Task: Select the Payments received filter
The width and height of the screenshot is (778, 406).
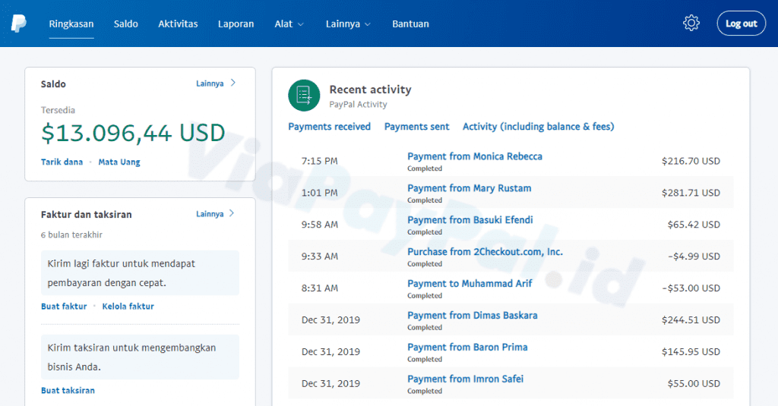Action: pos(330,127)
